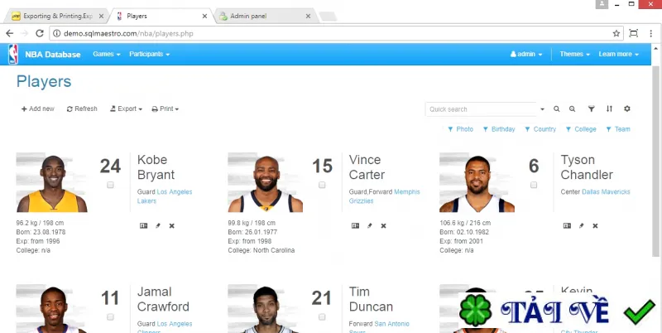The height and width of the screenshot is (333, 662).
Task: Expand the Participants navbar menu
Action: coord(150,54)
